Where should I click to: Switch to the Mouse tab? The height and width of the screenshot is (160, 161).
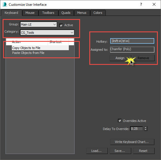[x=30, y=13]
